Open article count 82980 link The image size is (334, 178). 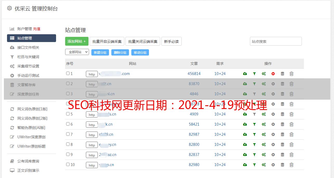194,165
